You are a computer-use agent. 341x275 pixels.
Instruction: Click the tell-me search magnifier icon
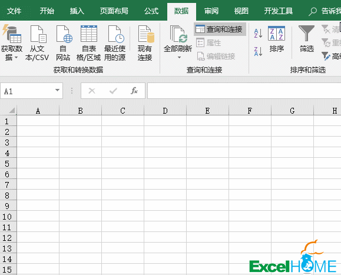pos(313,11)
